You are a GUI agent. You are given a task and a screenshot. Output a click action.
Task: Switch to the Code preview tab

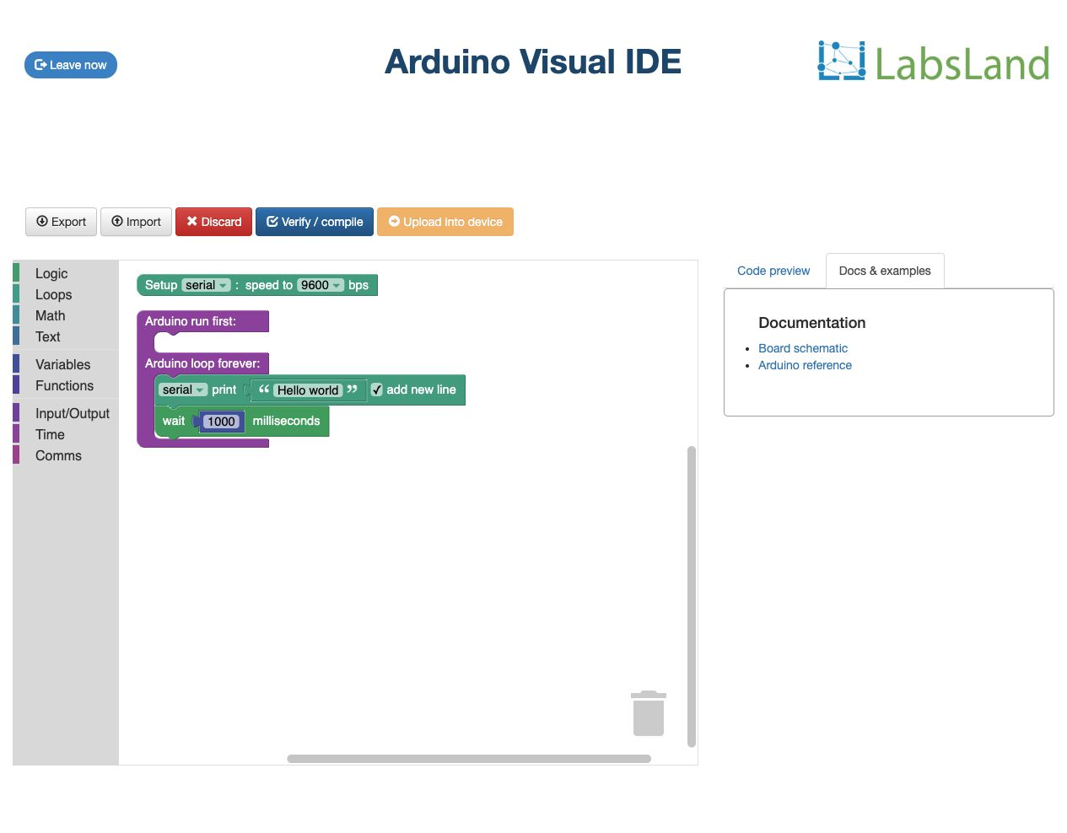coord(773,271)
